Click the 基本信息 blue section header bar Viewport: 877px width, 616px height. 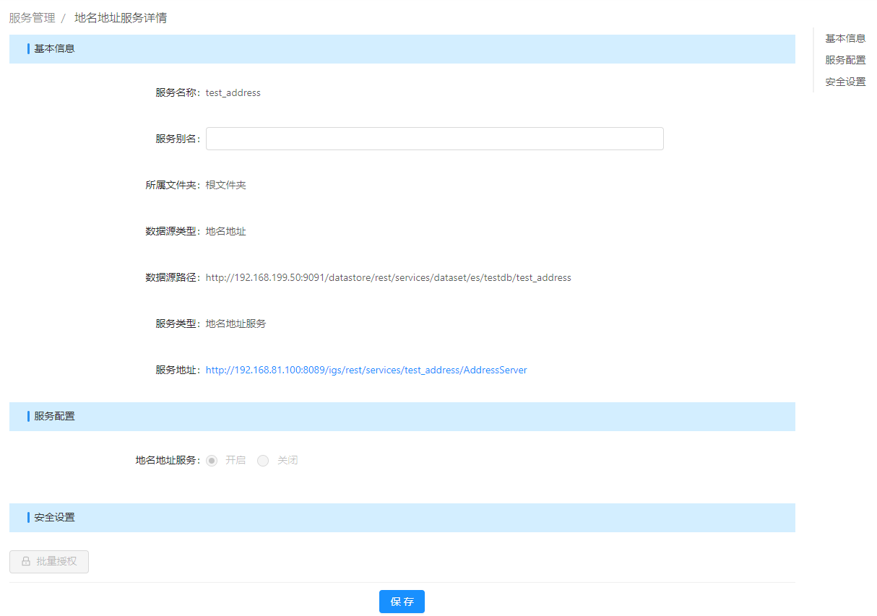click(x=402, y=49)
